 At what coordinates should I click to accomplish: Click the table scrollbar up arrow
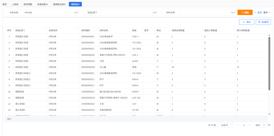coord(269,35)
